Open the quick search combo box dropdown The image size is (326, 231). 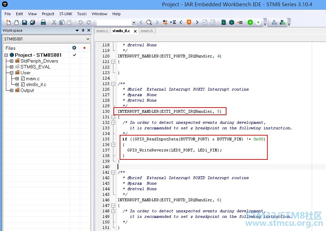134,22
